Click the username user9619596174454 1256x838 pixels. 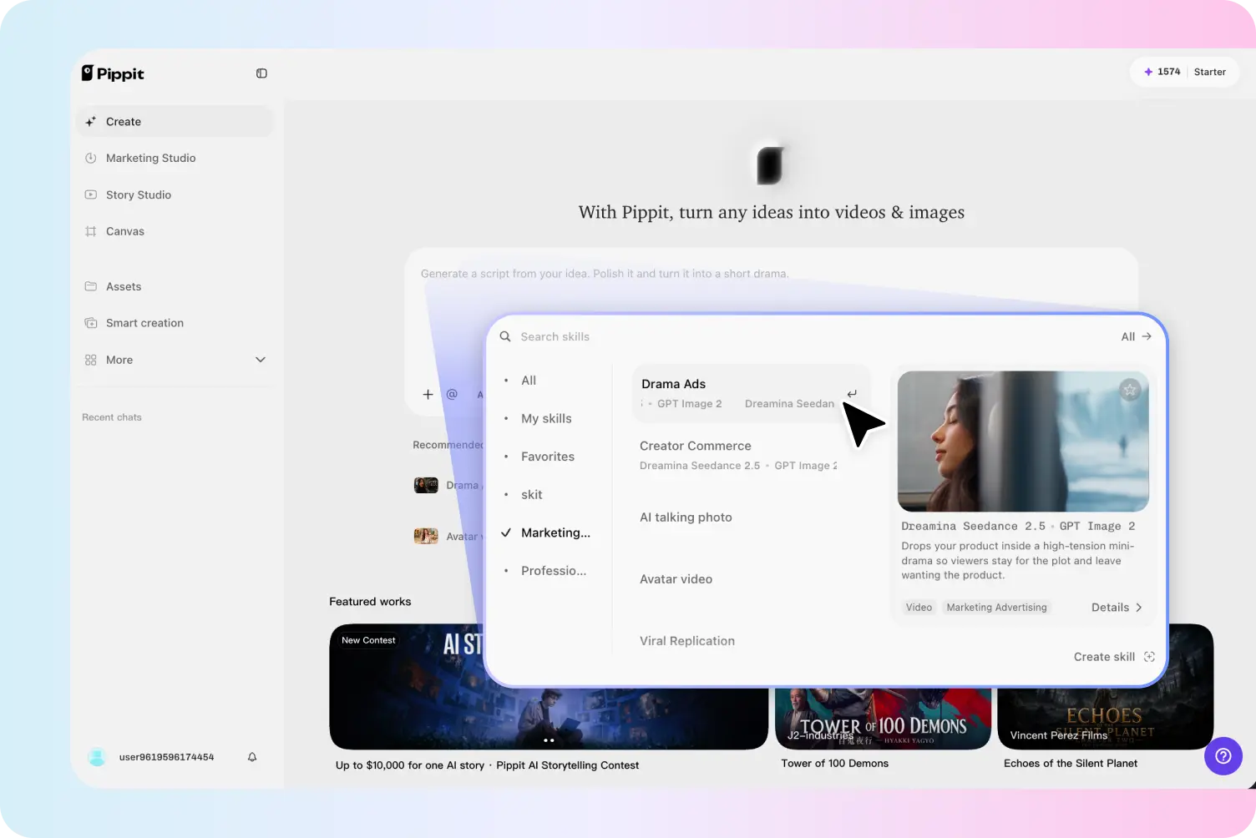point(166,757)
